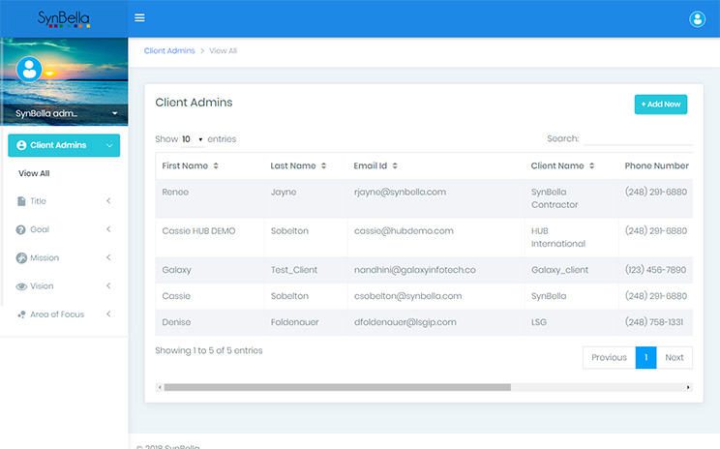Click the scrollbar right arrow
The width and height of the screenshot is (720, 449).
688,387
